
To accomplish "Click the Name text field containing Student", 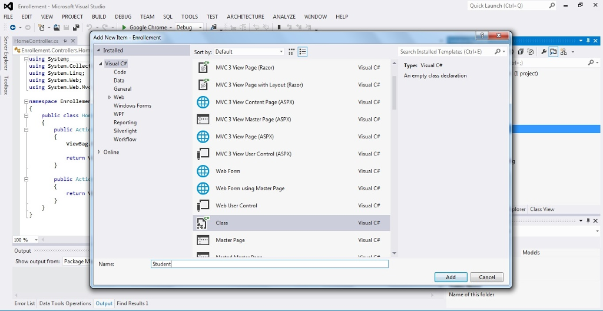I will click(x=269, y=264).
